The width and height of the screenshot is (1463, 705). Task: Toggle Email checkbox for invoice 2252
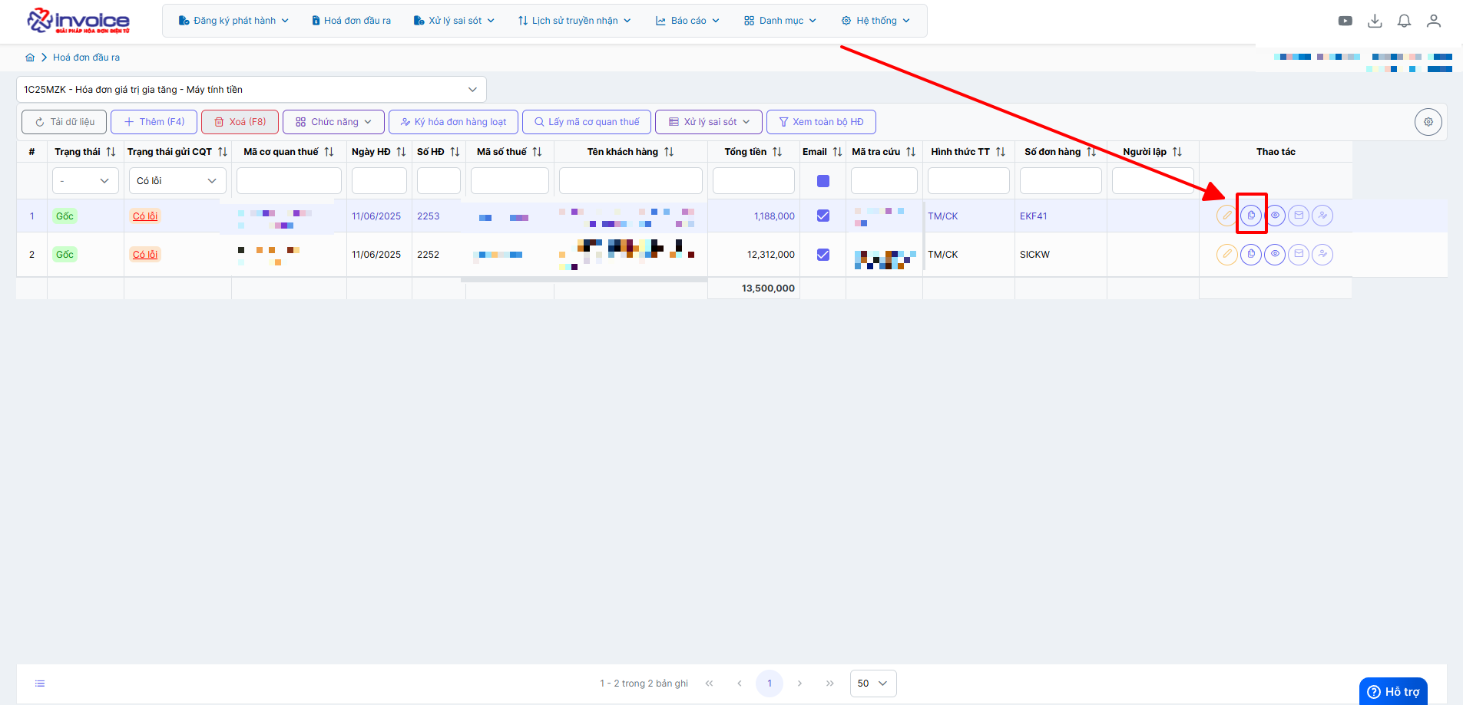[x=823, y=255]
